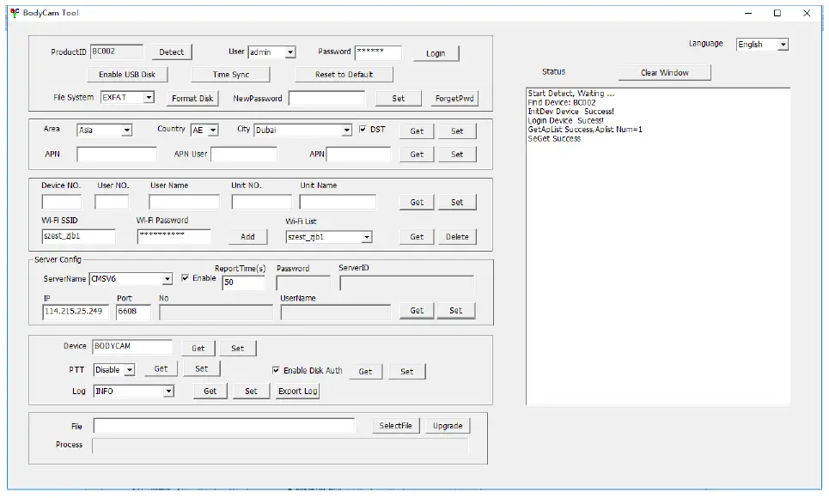Click the Format Disk button
Image resolution: width=829 pixels, height=498 pixels.
(192, 99)
